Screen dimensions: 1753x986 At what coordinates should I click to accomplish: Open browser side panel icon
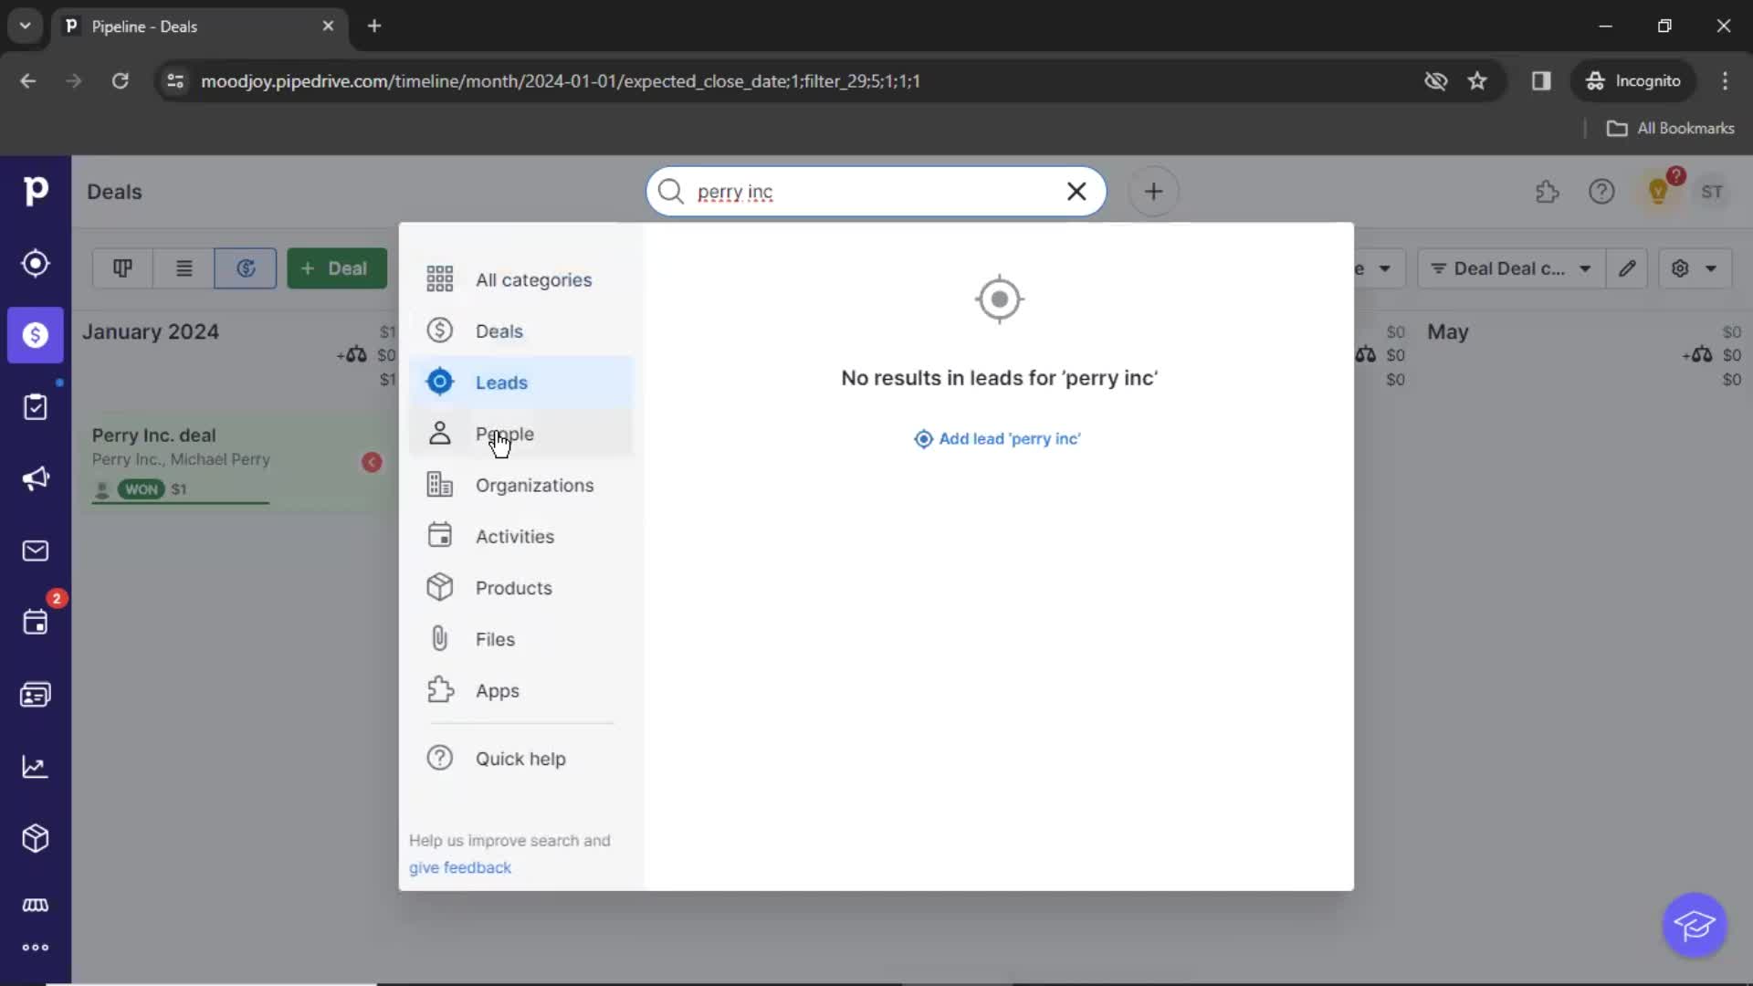[1541, 81]
